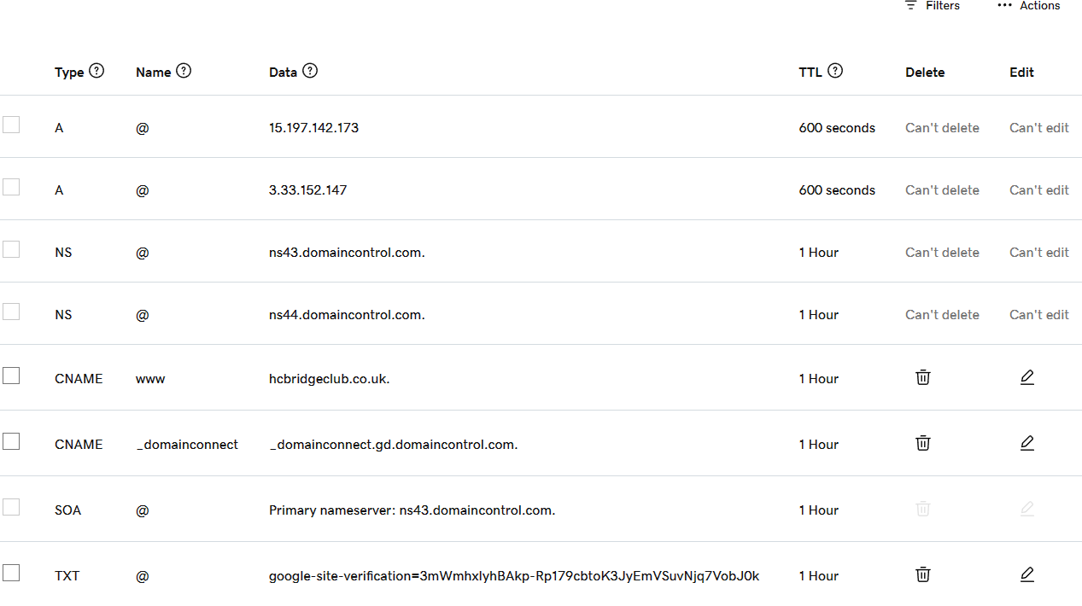The height and width of the screenshot is (606, 1082).
Task: Delete the _domainconnect CNAME record
Action: pyautogui.click(x=922, y=443)
